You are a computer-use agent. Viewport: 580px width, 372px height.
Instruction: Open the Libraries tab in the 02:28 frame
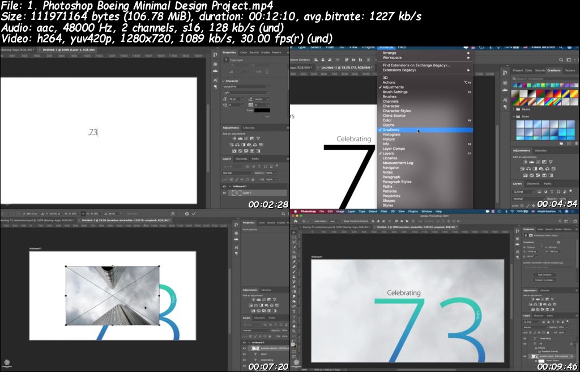(249, 128)
